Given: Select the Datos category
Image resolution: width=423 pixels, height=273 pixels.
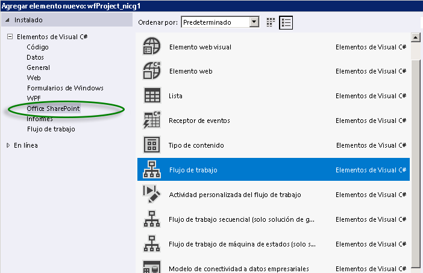Looking at the screenshot, I should pyautogui.click(x=35, y=57).
